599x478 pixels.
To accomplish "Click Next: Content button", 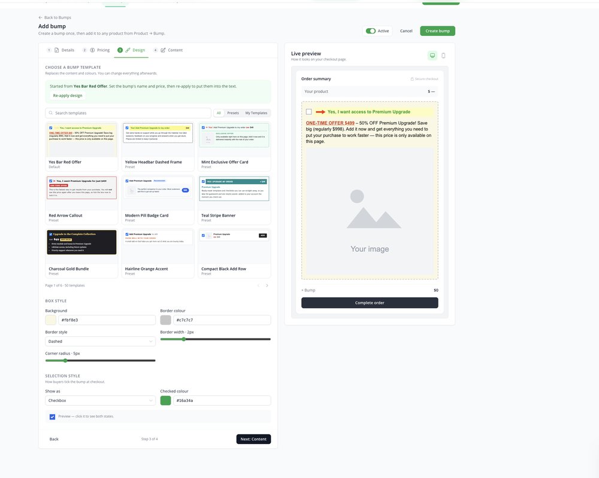I will click(253, 439).
